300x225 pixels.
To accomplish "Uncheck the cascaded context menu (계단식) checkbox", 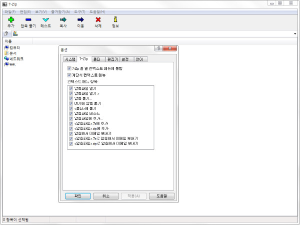I will coord(69,75).
